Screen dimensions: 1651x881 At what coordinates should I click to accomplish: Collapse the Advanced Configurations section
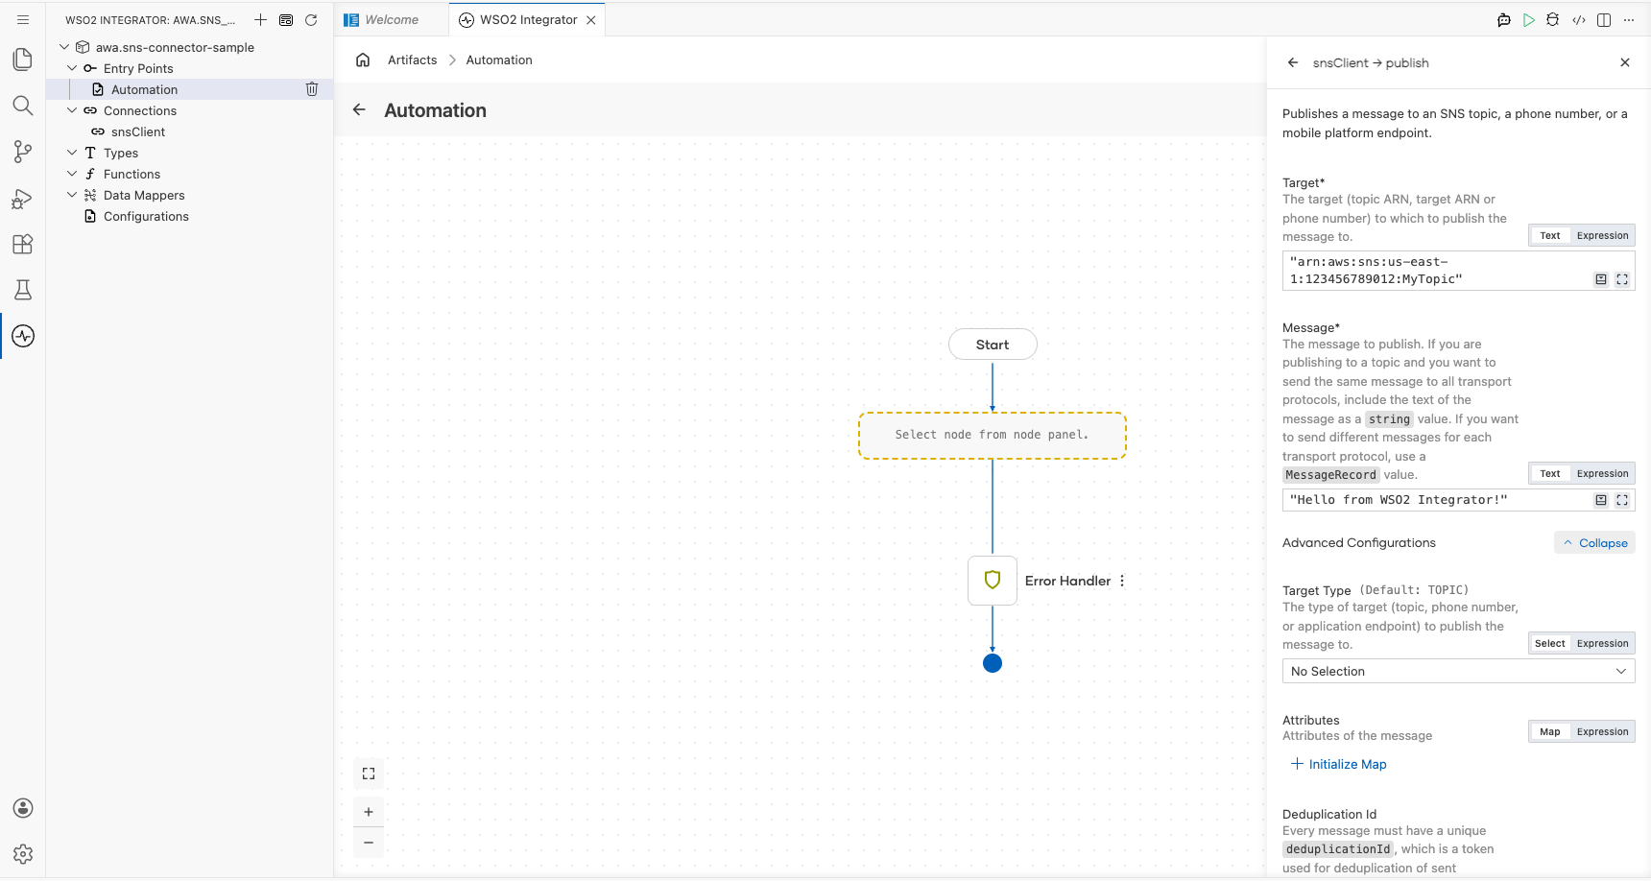(1594, 542)
